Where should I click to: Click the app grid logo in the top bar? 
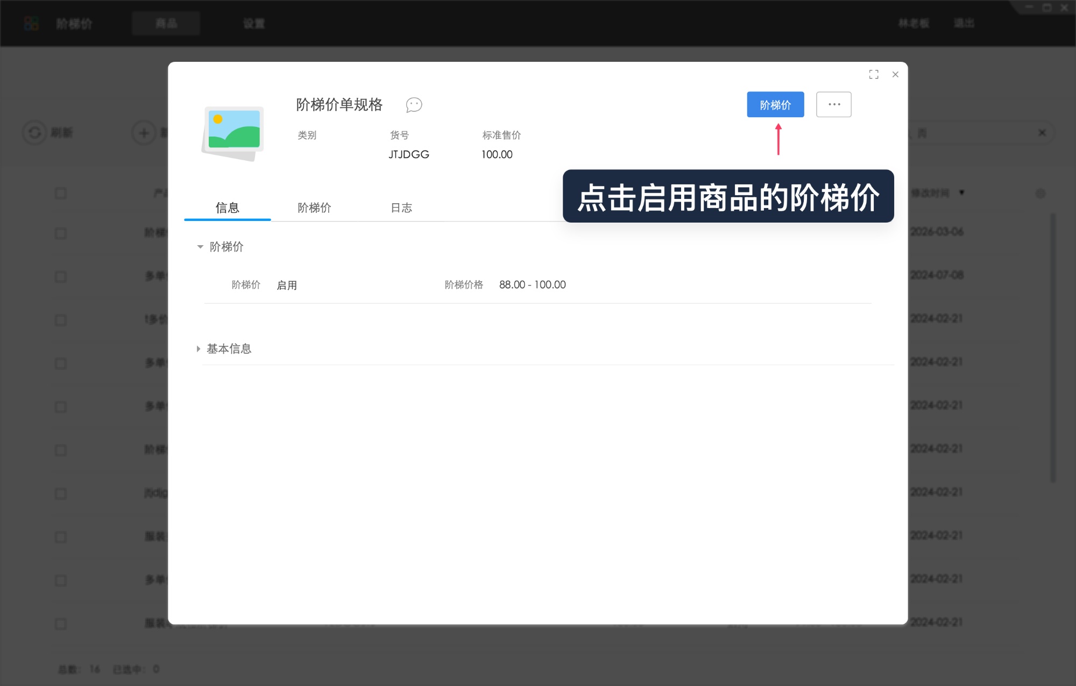pyautogui.click(x=31, y=23)
